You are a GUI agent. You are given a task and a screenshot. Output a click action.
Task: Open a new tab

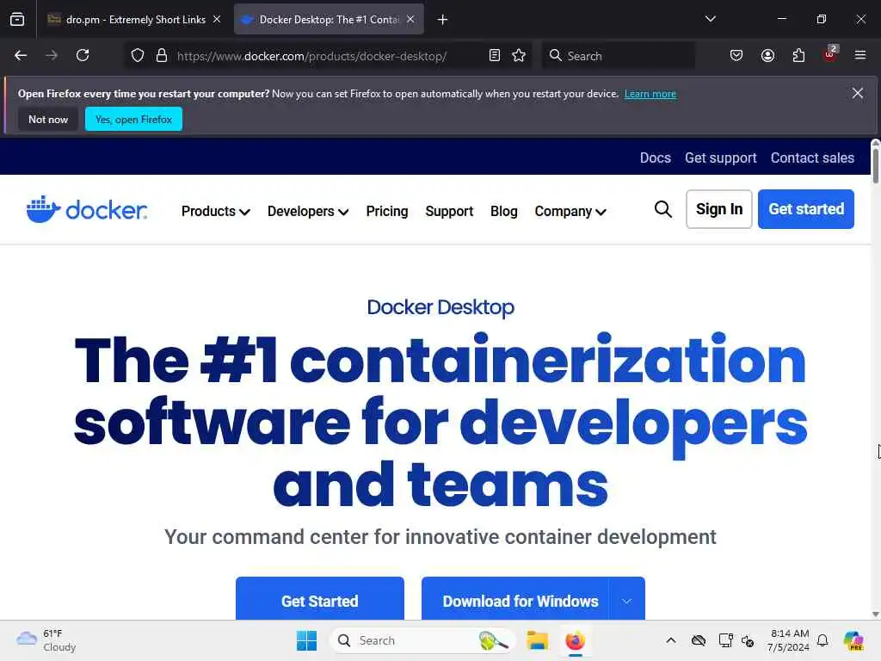443,20
